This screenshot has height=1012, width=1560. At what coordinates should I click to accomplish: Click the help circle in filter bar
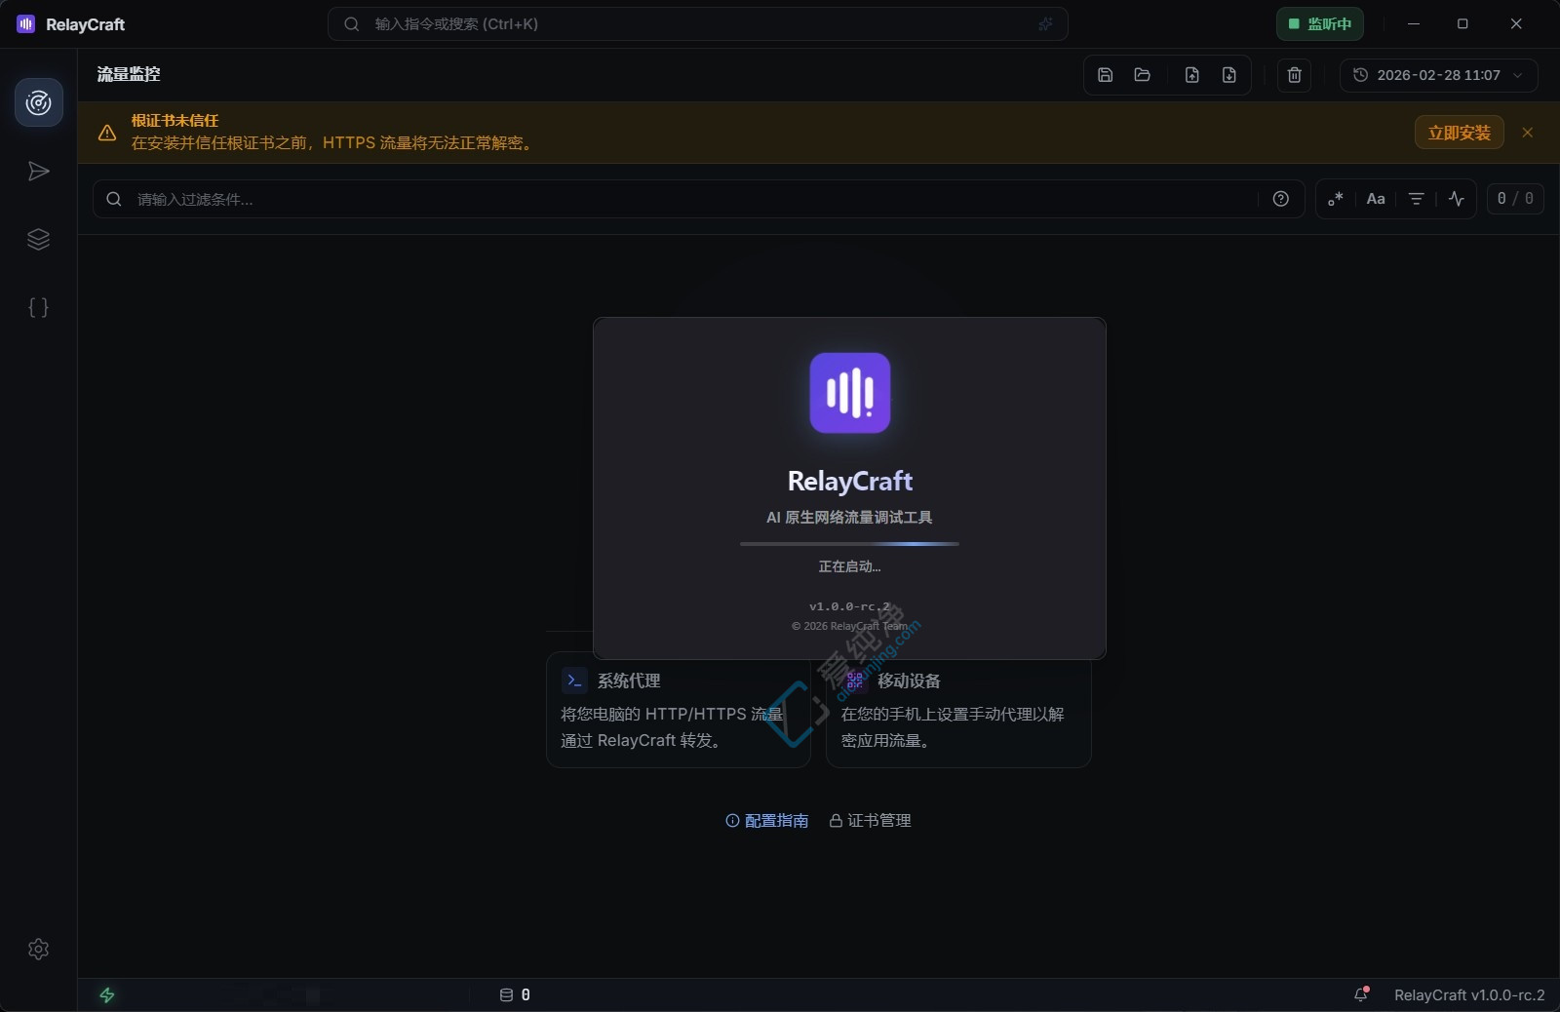click(1281, 199)
